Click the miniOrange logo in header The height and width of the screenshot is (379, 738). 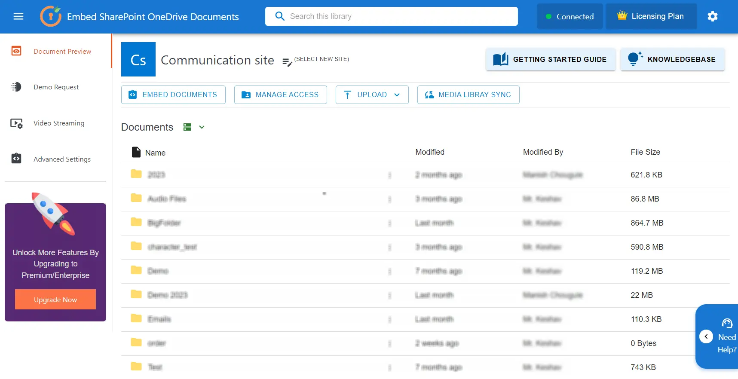click(x=51, y=16)
